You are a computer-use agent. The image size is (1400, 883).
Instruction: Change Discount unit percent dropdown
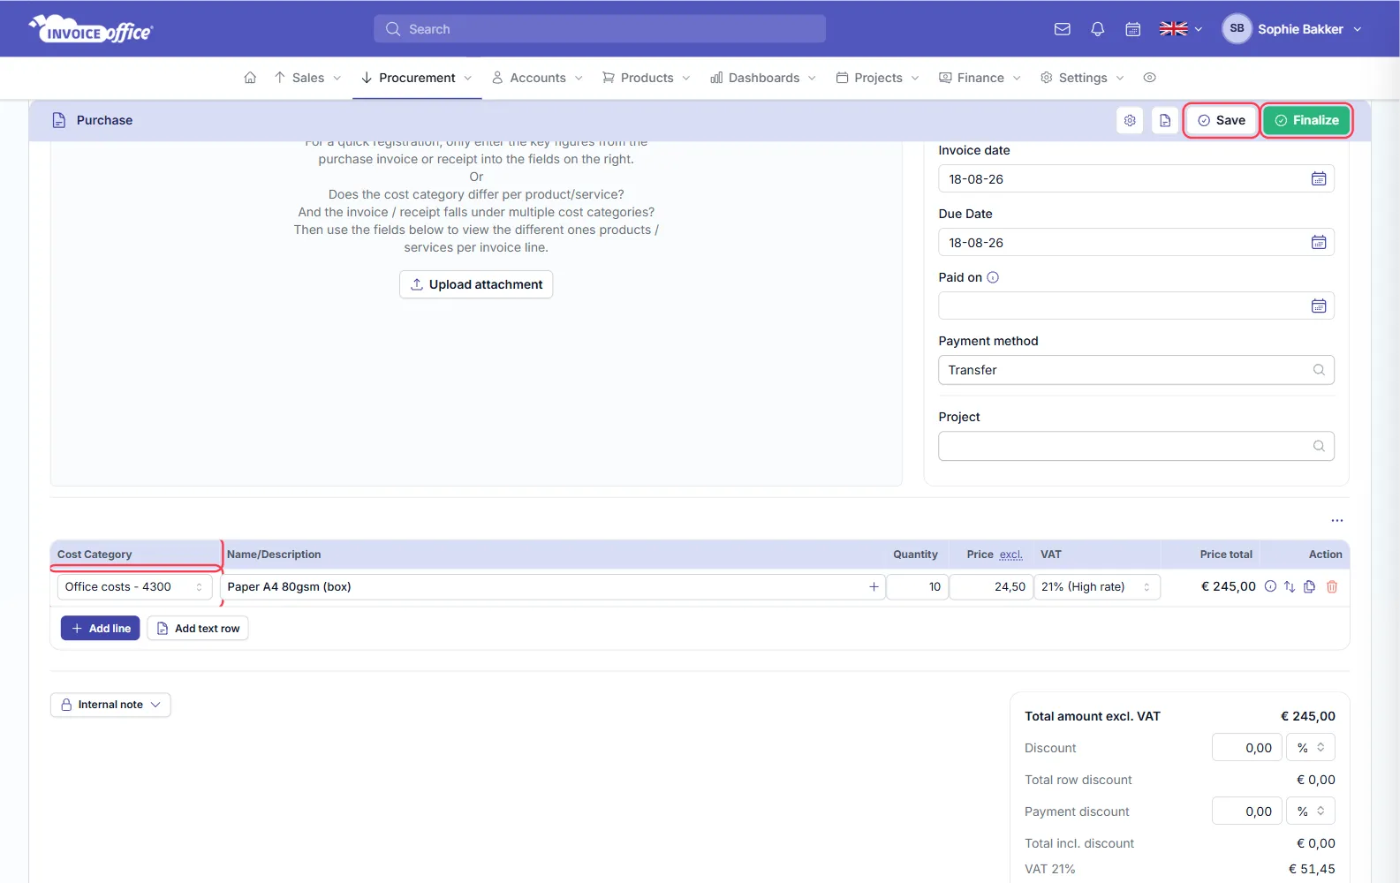pyautogui.click(x=1310, y=748)
